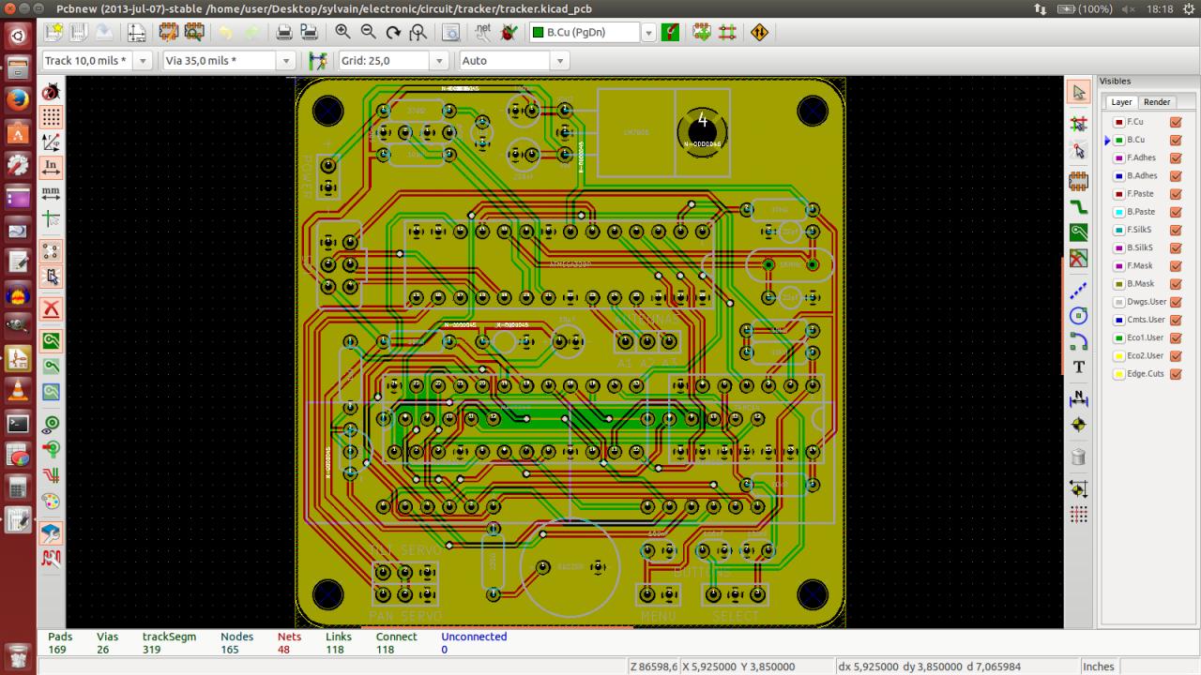The image size is (1201, 675).
Task: Select the Display local ratsnest tool
Action: coord(1079,150)
